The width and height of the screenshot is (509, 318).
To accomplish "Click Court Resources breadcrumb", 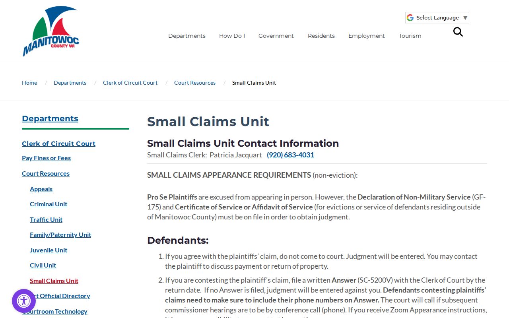I will (195, 83).
